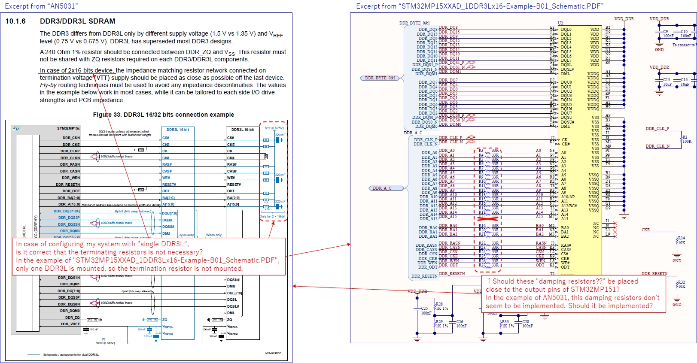Select series resistor 'R27 33R' on DDR_ODT
The image size is (697, 363).
489,265
